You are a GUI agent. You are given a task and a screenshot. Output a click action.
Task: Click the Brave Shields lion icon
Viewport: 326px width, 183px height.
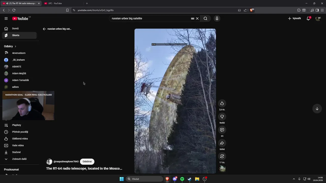252,10
